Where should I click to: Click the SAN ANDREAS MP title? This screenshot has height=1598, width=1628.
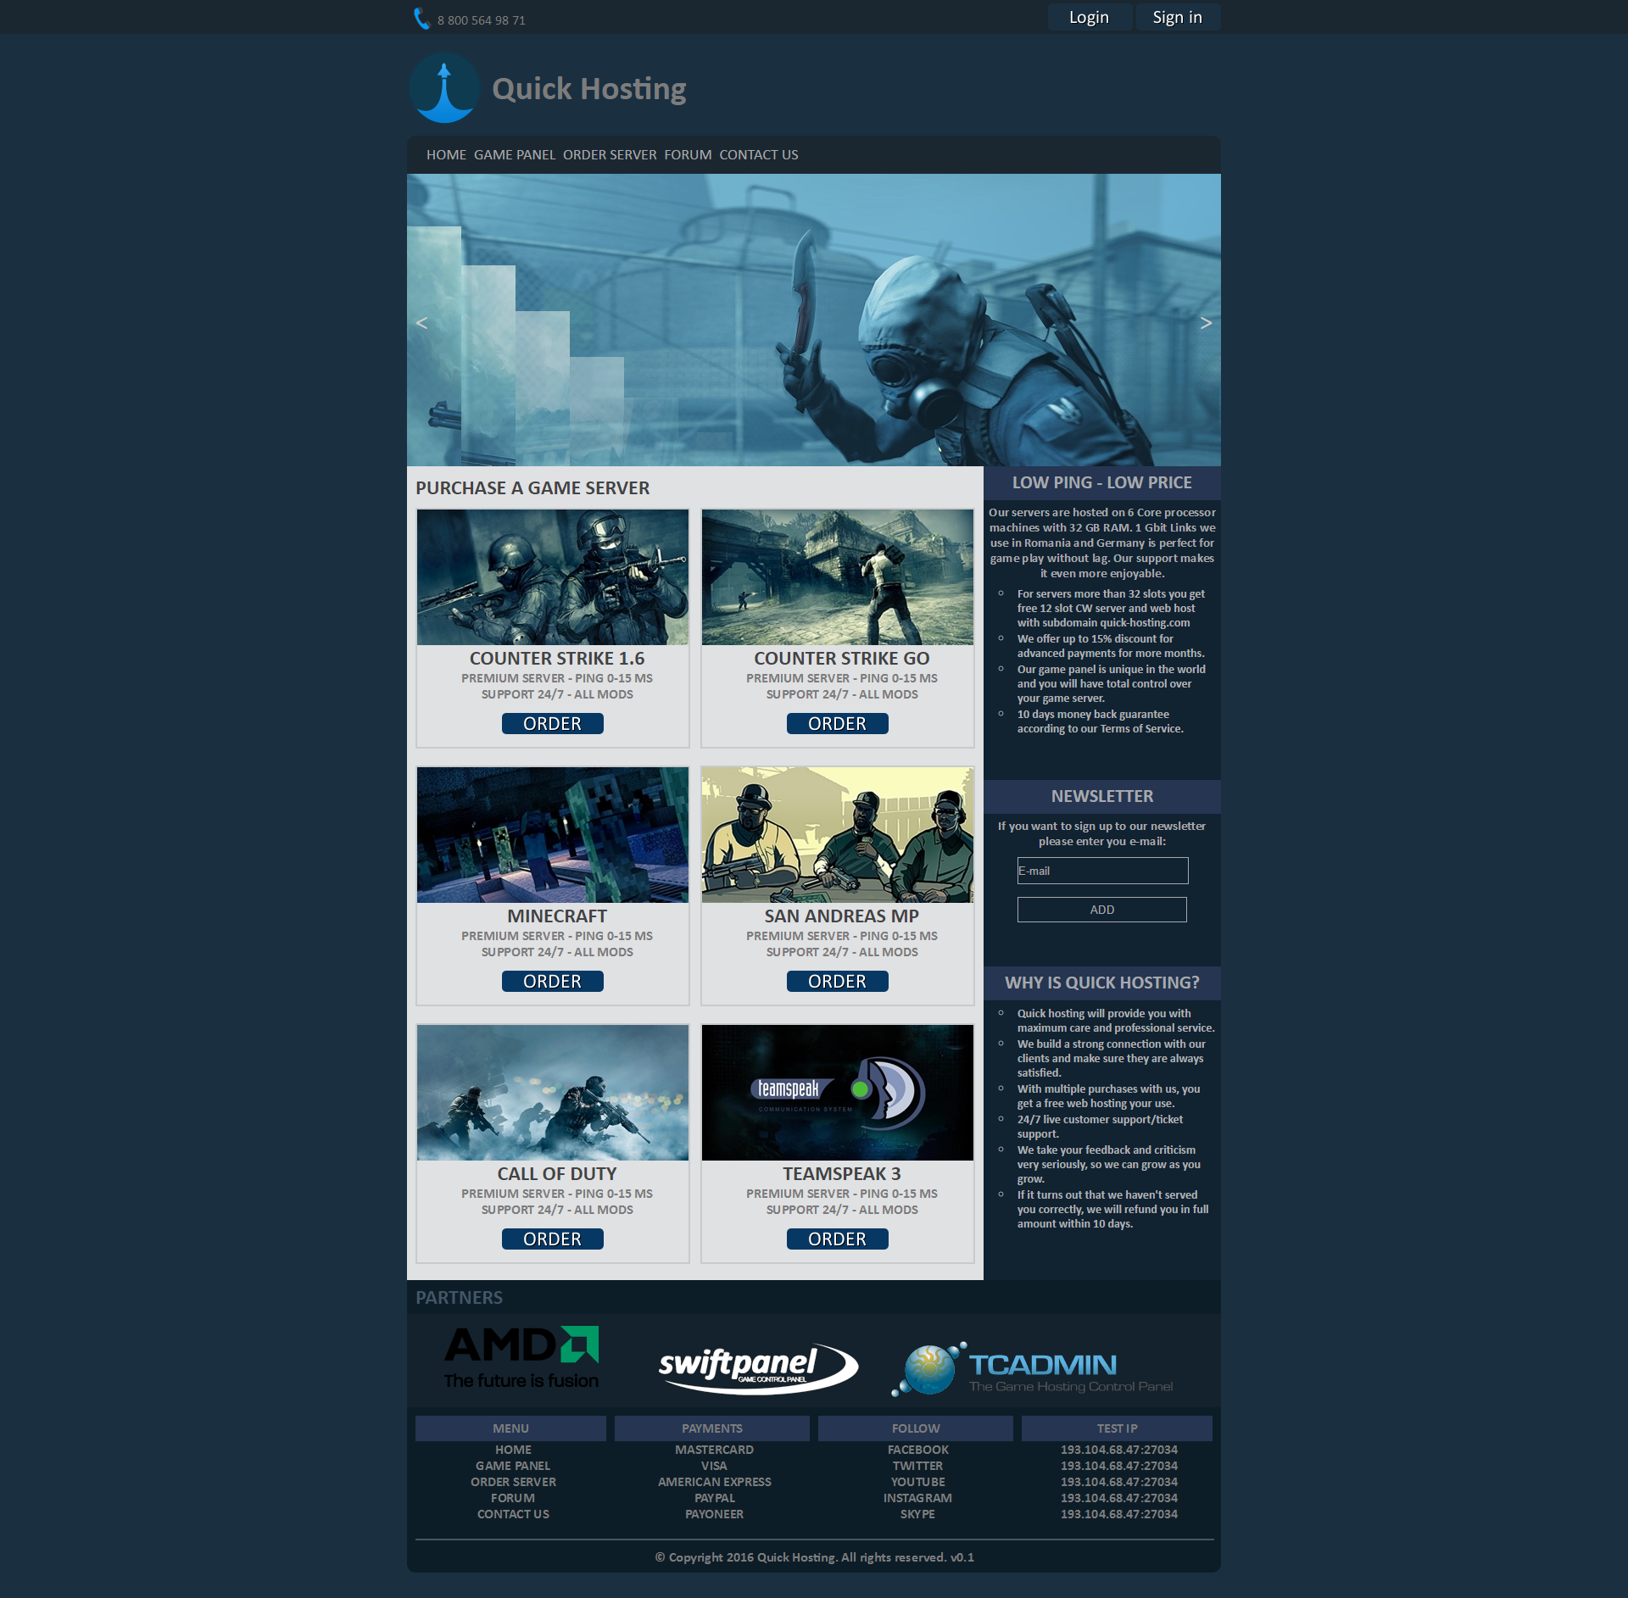(841, 916)
